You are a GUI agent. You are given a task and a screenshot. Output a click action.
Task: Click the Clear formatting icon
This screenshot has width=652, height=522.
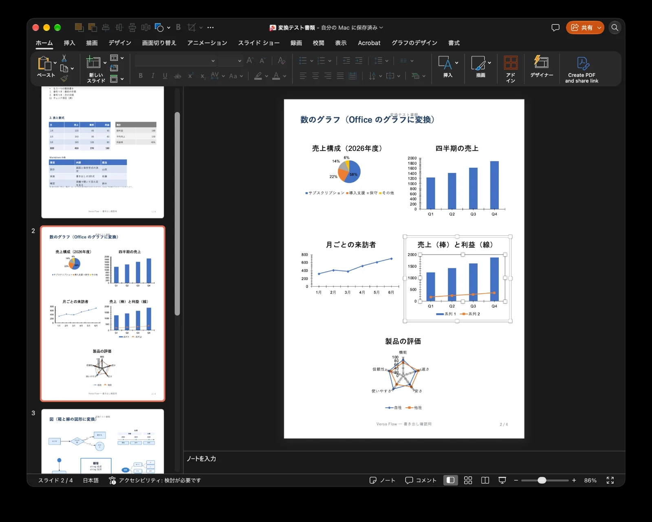click(x=281, y=61)
